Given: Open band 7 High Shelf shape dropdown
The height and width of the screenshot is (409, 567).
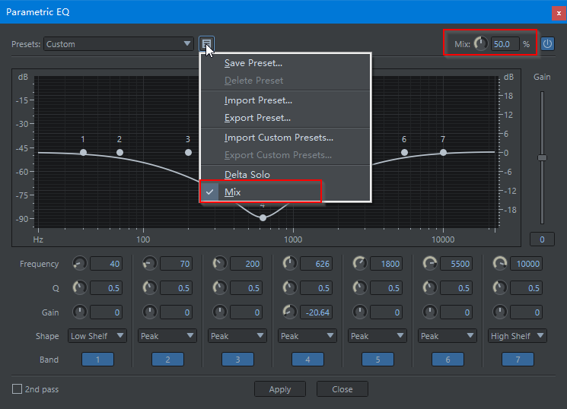Looking at the screenshot, I should tap(518, 336).
